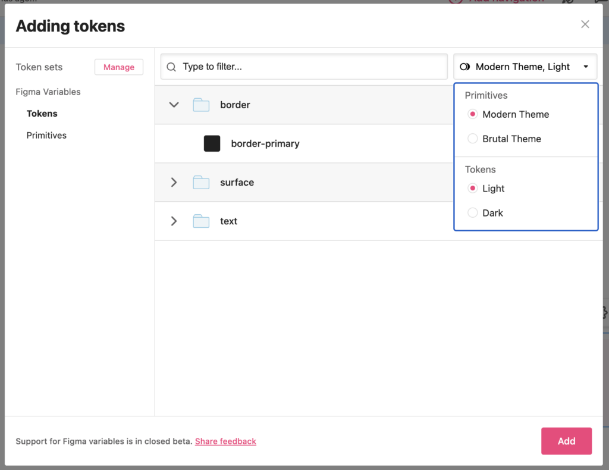Click the surface folder icon
The image size is (609, 470).
(201, 183)
